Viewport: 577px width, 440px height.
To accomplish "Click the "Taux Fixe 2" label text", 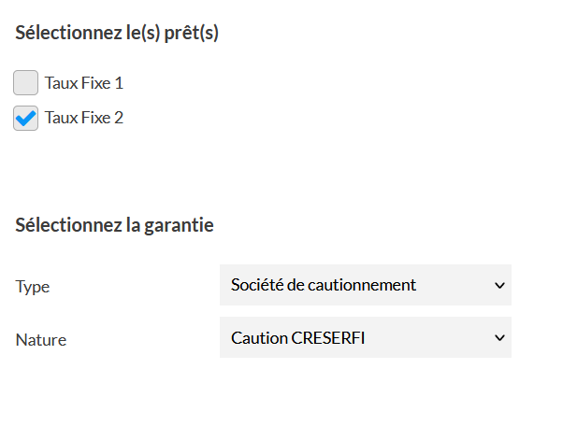I will pyautogui.click(x=84, y=118).
